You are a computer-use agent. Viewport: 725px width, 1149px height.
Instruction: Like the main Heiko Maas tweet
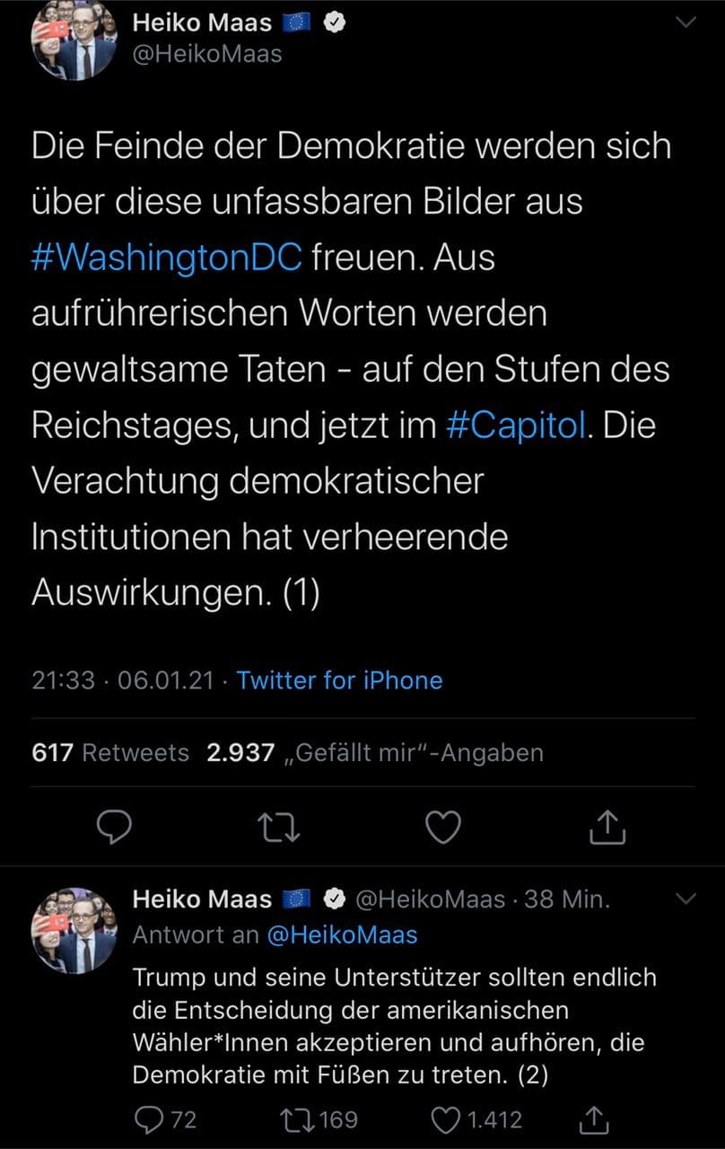[442, 828]
